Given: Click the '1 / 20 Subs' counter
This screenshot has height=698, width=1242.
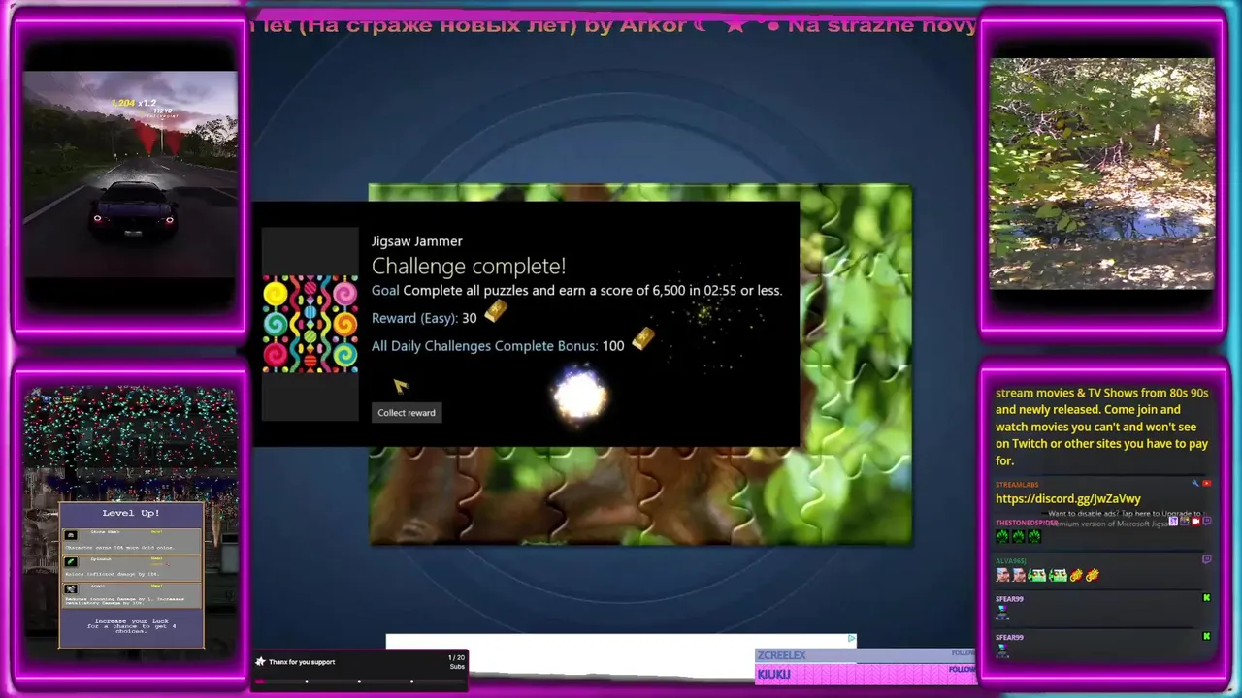Looking at the screenshot, I should 457,662.
